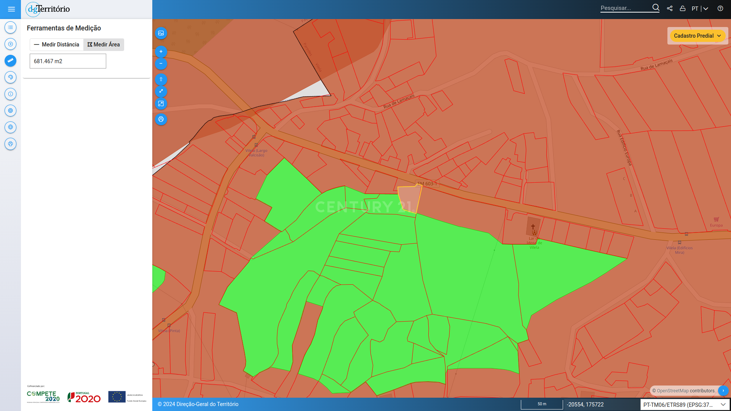Image resolution: width=731 pixels, height=411 pixels.
Task: Click the EM 603-1 road label
Action: (x=427, y=184)
